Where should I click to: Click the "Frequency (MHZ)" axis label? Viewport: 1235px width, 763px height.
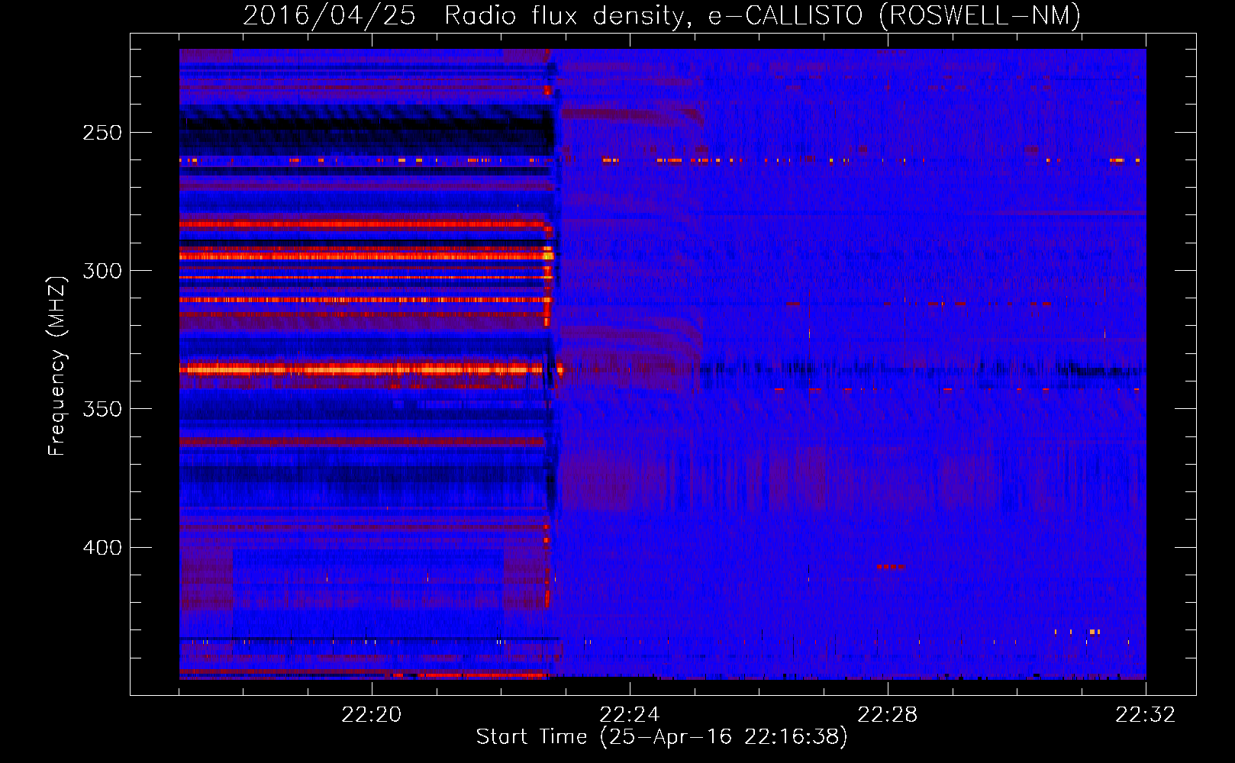click(57, 366)
